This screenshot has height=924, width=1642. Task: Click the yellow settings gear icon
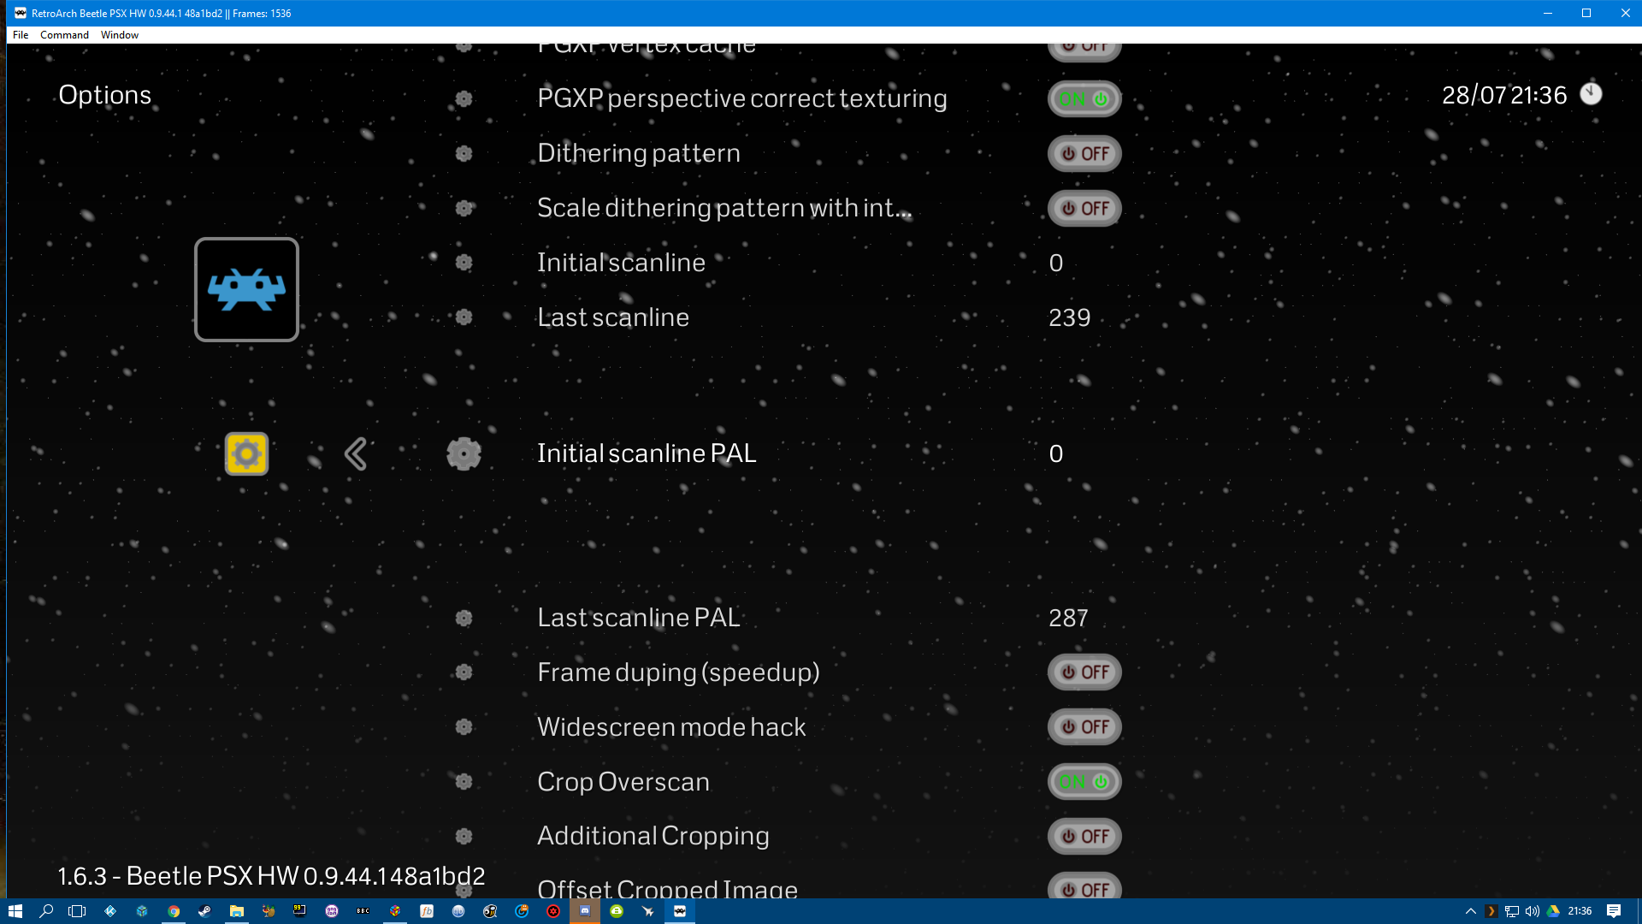246,453
